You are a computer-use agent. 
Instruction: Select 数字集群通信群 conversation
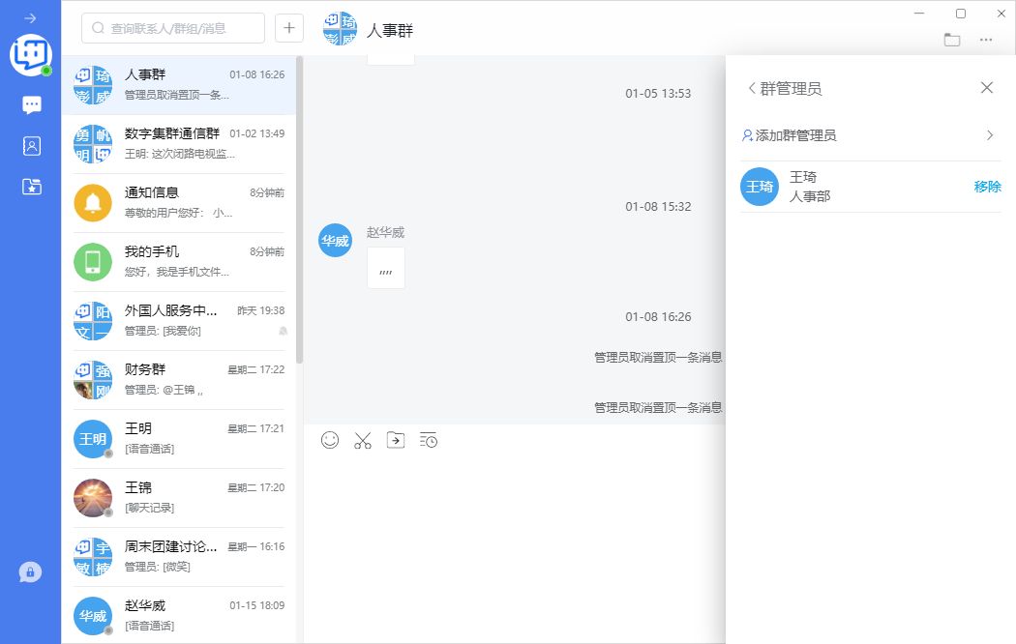[x=179, y=144]
